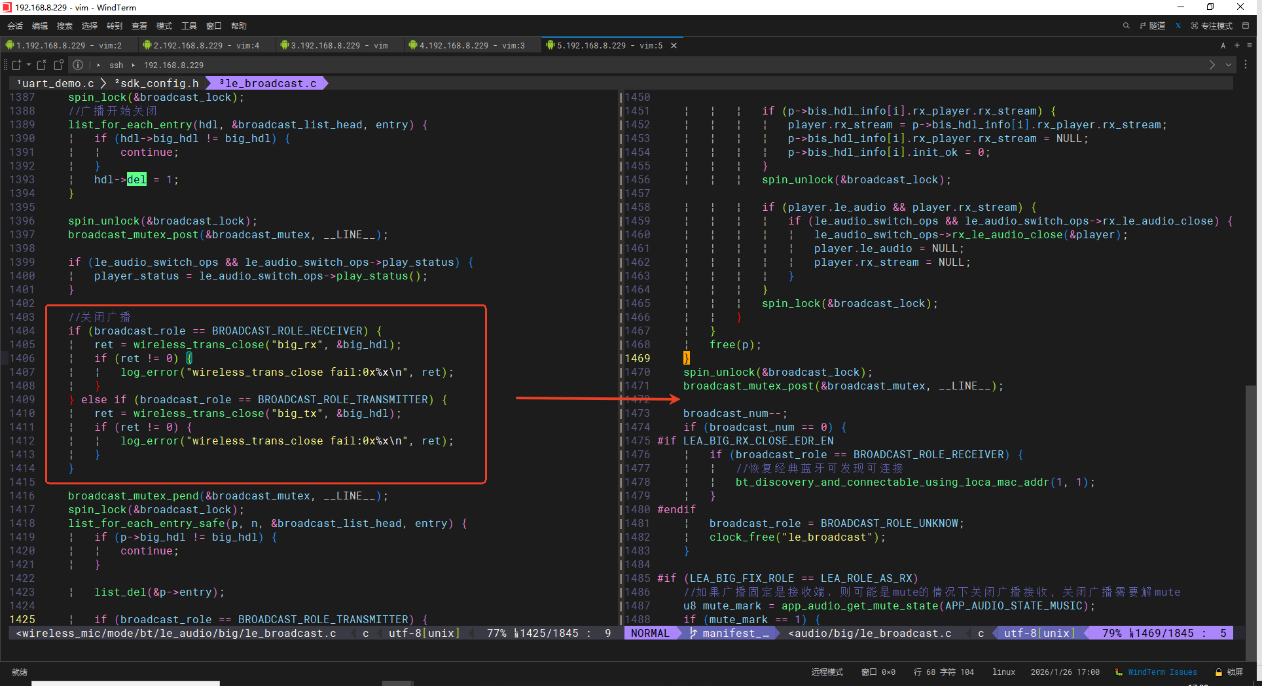Select the sdk_config.h vim buffer tab
This screenshot has width=1262, height=686.
pos(156,83)
